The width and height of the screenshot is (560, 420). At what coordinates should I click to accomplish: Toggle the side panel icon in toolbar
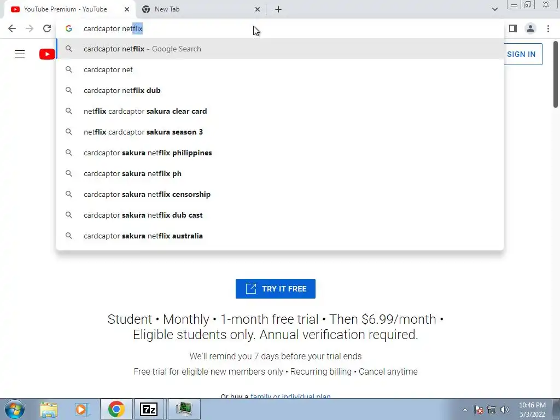[x=513, y=28]
